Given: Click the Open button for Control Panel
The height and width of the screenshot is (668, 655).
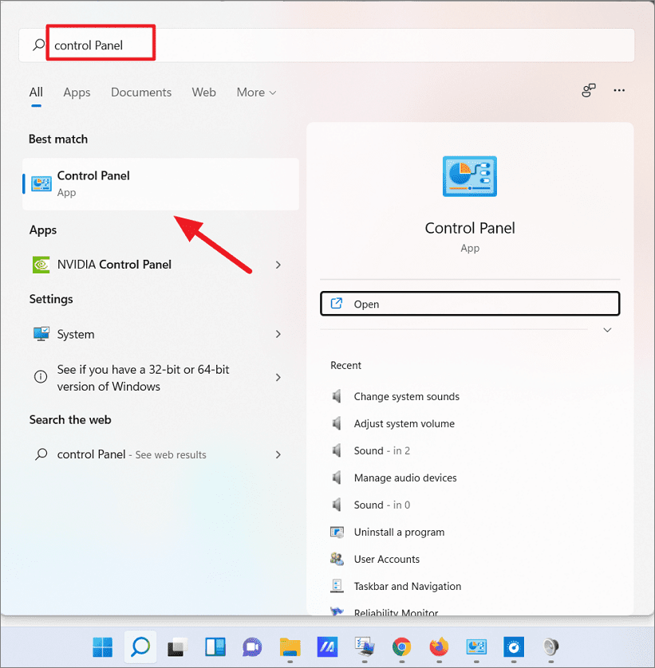Looking at the screenshot, I should click(x=469, y=304).
